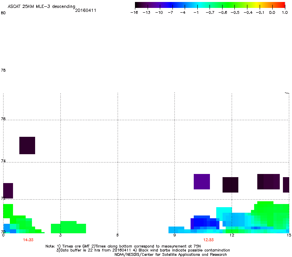Viewport: 292px width, 257px height.
Task: Click the longitude axis label 12
Action: pyautogui.click(x=232, y=235)
